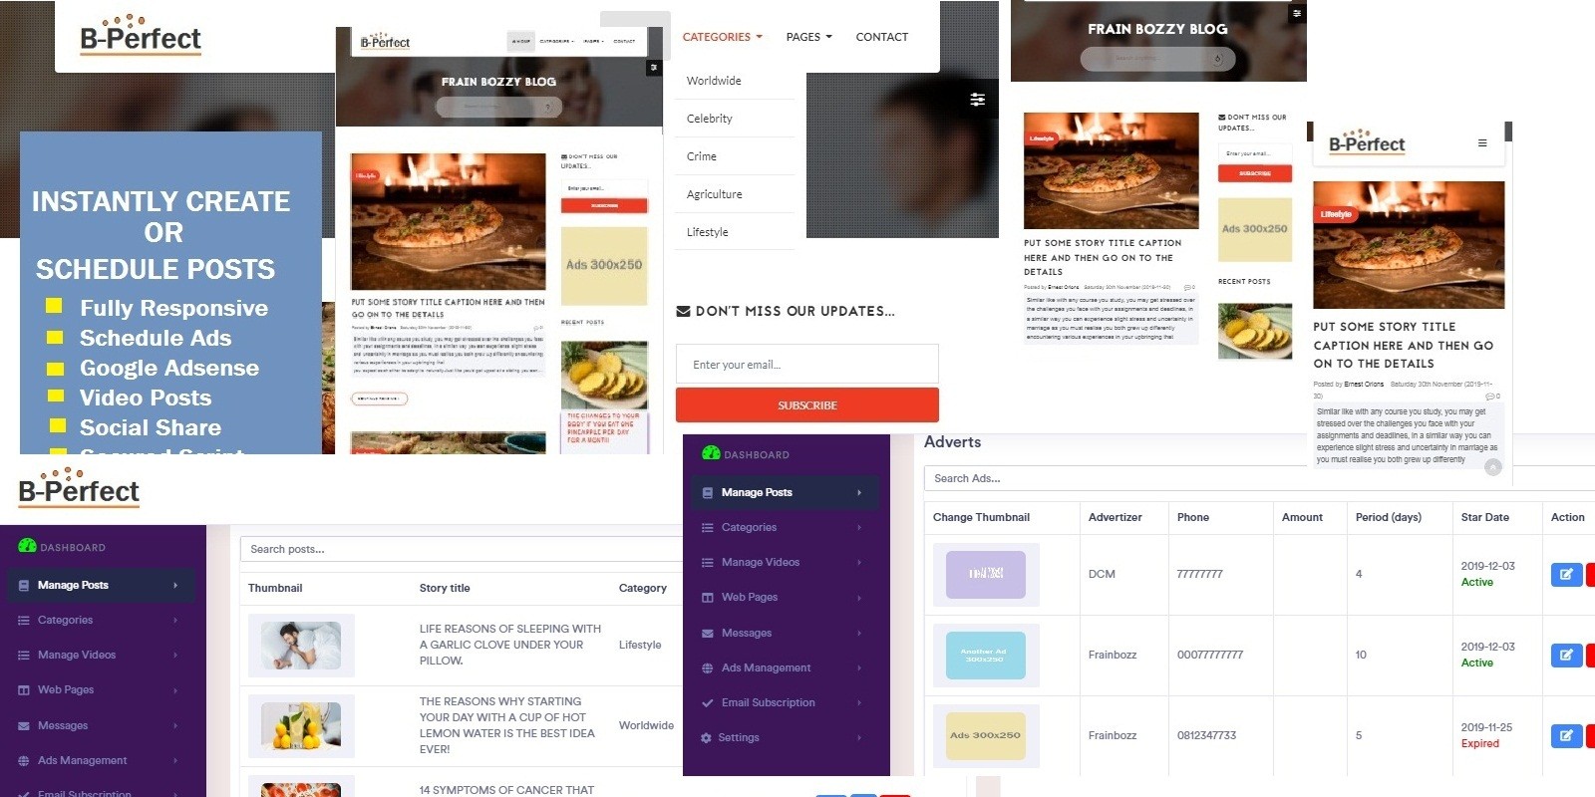
Task: Choose the Agriculture category
Action: point(714,194)
